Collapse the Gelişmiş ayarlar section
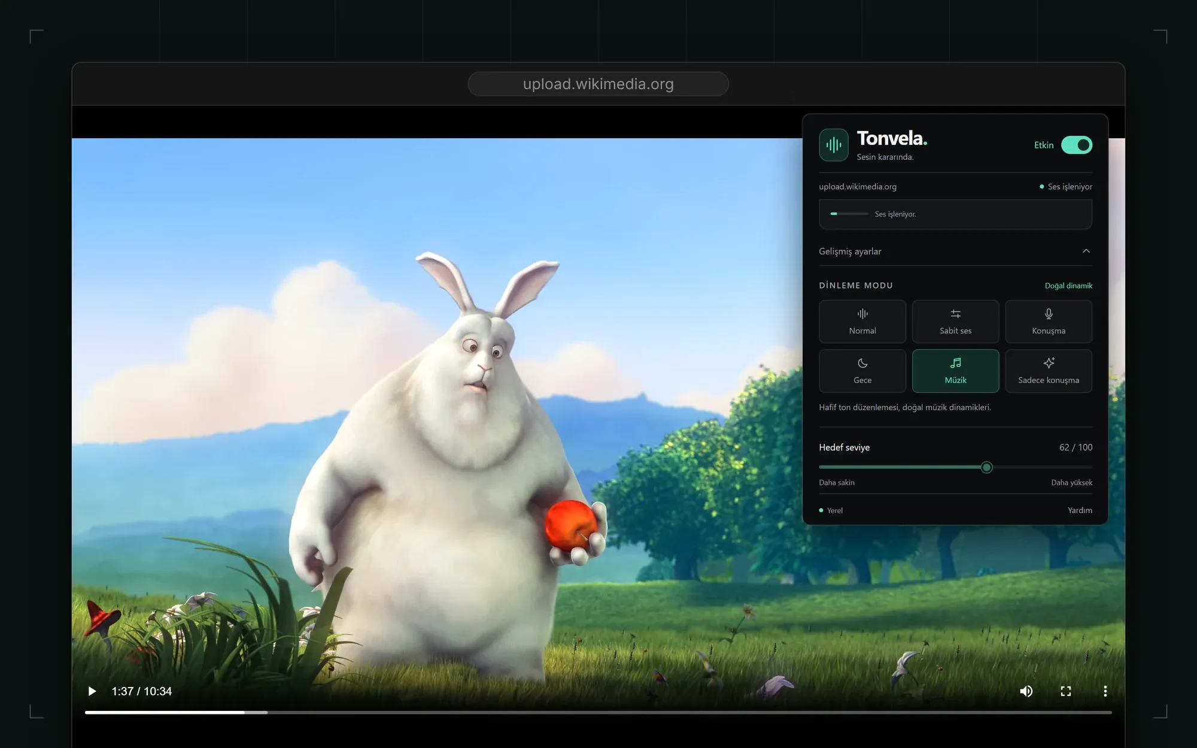 955,251
